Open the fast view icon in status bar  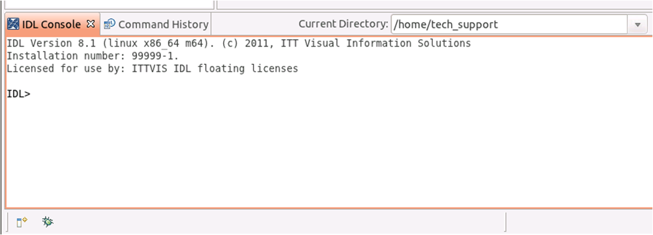click(x=22, y=222)
